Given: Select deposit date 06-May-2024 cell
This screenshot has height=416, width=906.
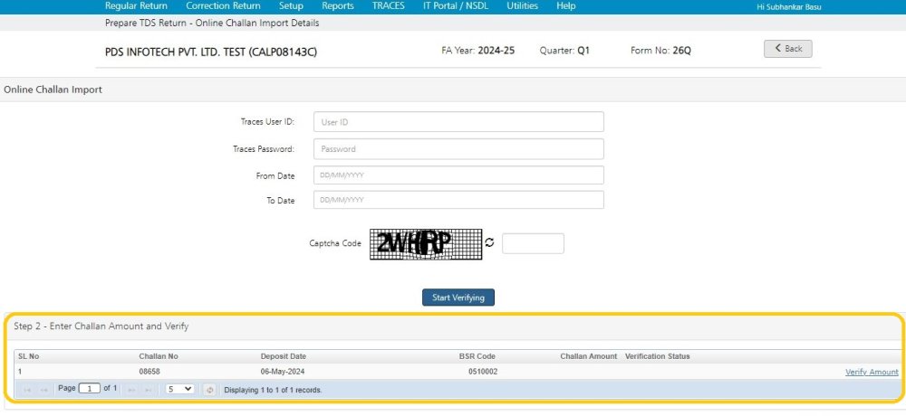Looking at the screenshot, I should pos(282,373).
